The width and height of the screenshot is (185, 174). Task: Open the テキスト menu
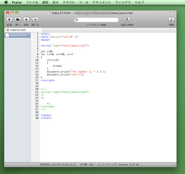pos(69,2)
